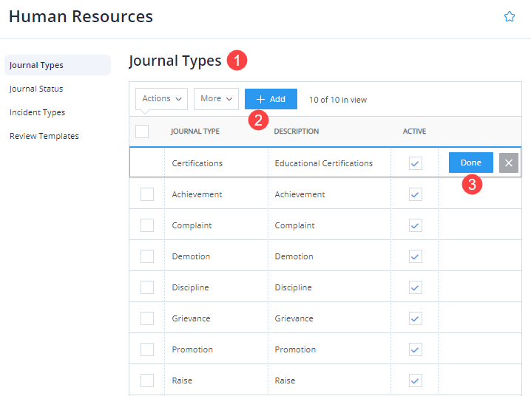
Task: Click the Raise journal type cell
Action: pyautogui.click(x=217, y=380)
